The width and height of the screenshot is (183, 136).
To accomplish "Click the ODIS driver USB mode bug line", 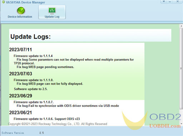I will point(68,106).
